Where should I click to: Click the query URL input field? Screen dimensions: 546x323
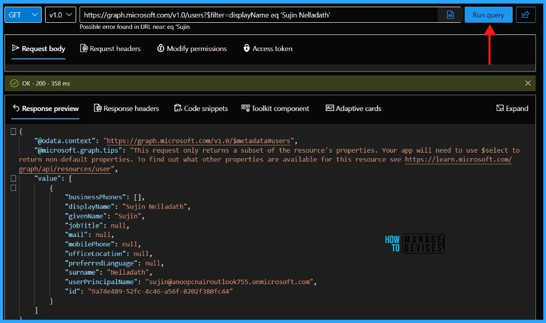[x=258, y=15]
